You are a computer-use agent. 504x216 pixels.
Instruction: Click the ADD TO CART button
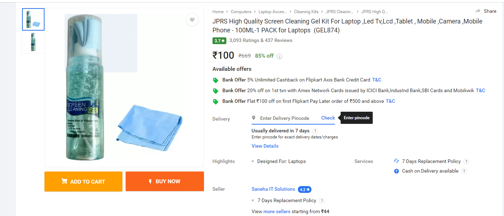point(83,181)
